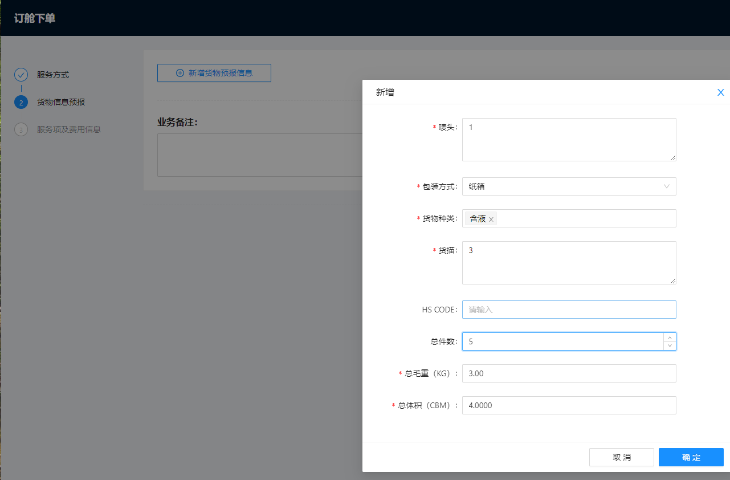Click the plus icon in 新增货物预报信息
730x480 pixels.
pyautogui.click(x=180, y=73)
